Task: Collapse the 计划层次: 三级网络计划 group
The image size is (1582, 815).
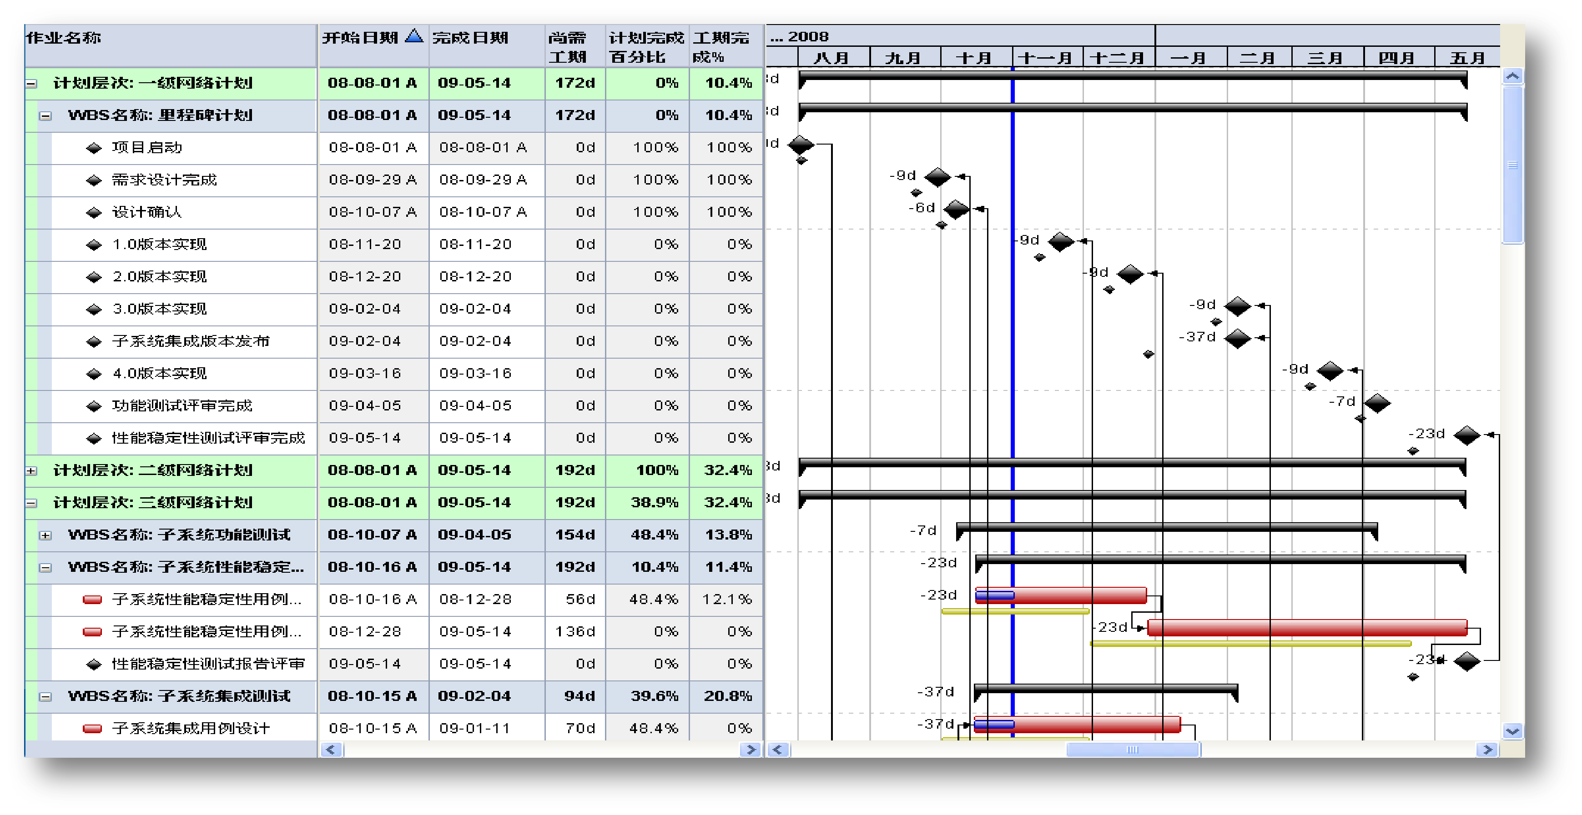Action: click(31, 503)
